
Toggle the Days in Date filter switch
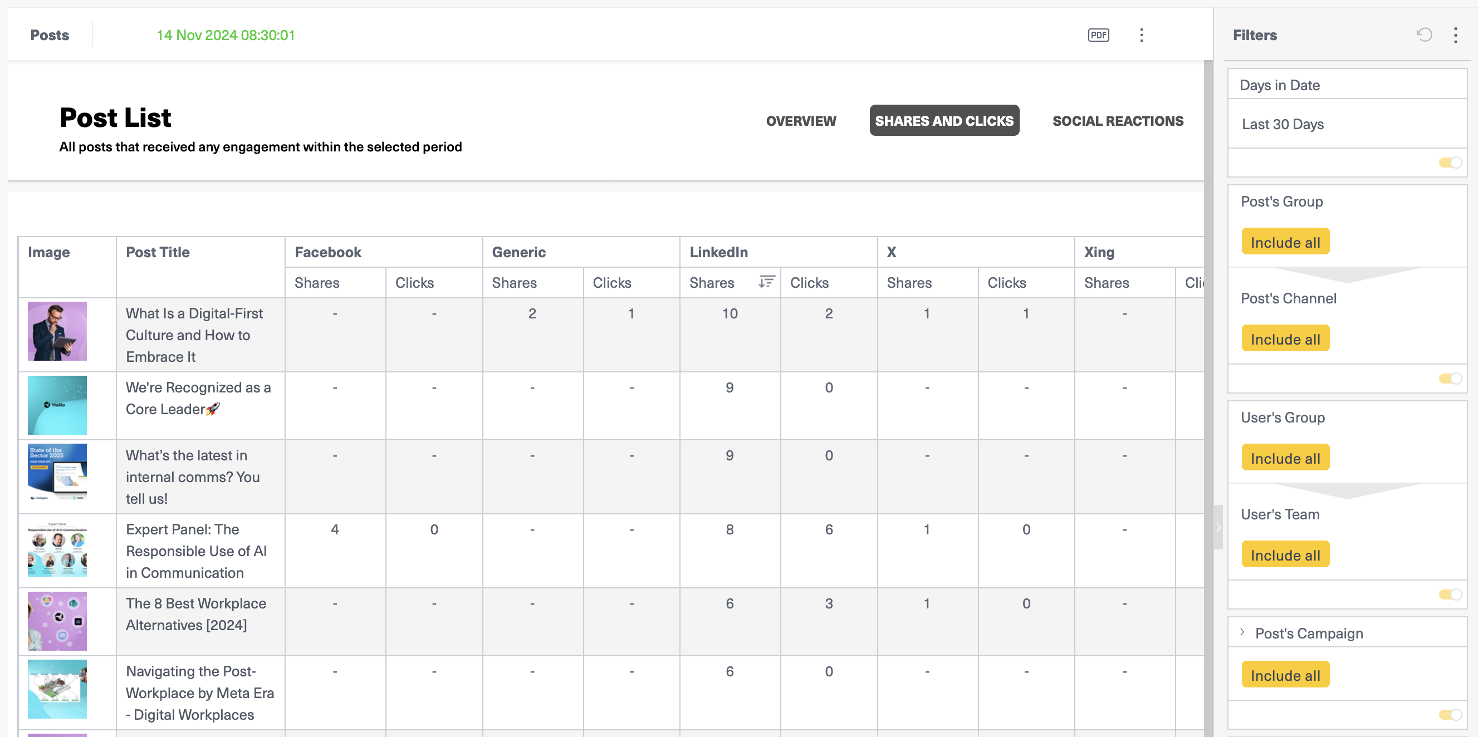[1450, 163]
